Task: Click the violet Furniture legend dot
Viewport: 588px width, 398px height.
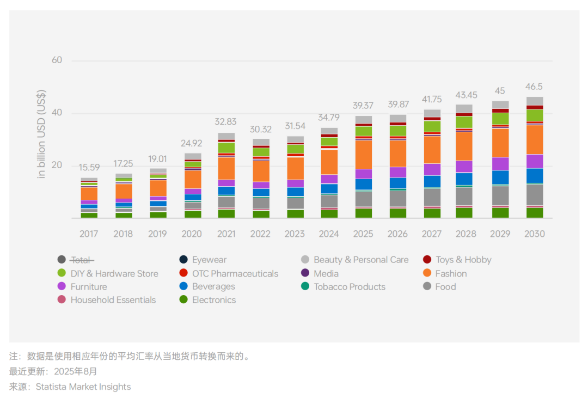Action: 62,286
